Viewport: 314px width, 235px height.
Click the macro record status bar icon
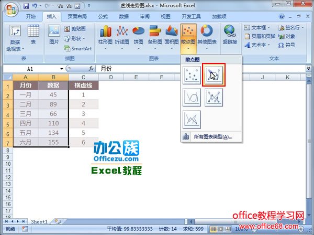[x=25, y=229]
